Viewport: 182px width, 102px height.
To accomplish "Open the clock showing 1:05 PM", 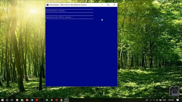I will (x=171, y=100).
